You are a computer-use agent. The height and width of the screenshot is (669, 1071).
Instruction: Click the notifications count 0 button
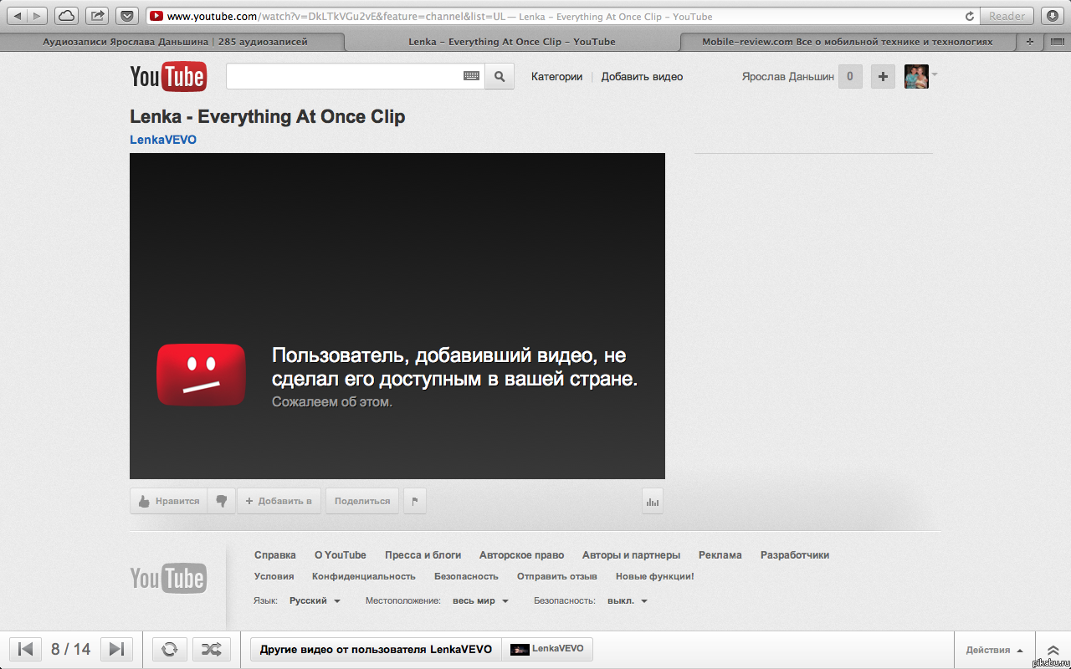tap(850, 76)
